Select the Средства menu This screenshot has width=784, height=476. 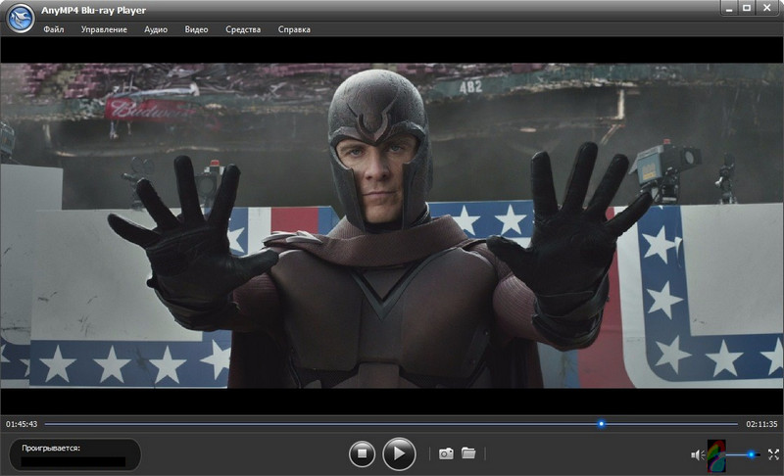(x=243, y=29)
